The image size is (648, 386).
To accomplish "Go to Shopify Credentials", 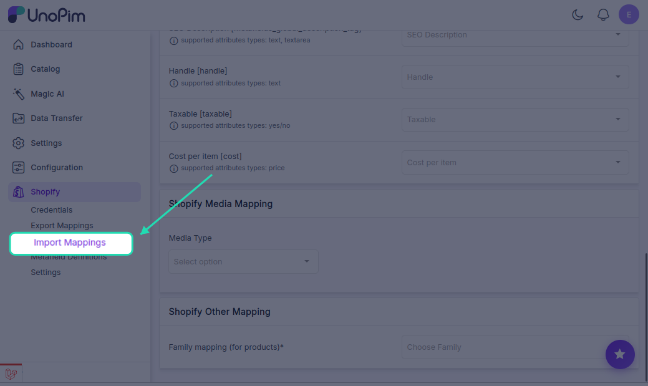I will [x=52, y=210].
